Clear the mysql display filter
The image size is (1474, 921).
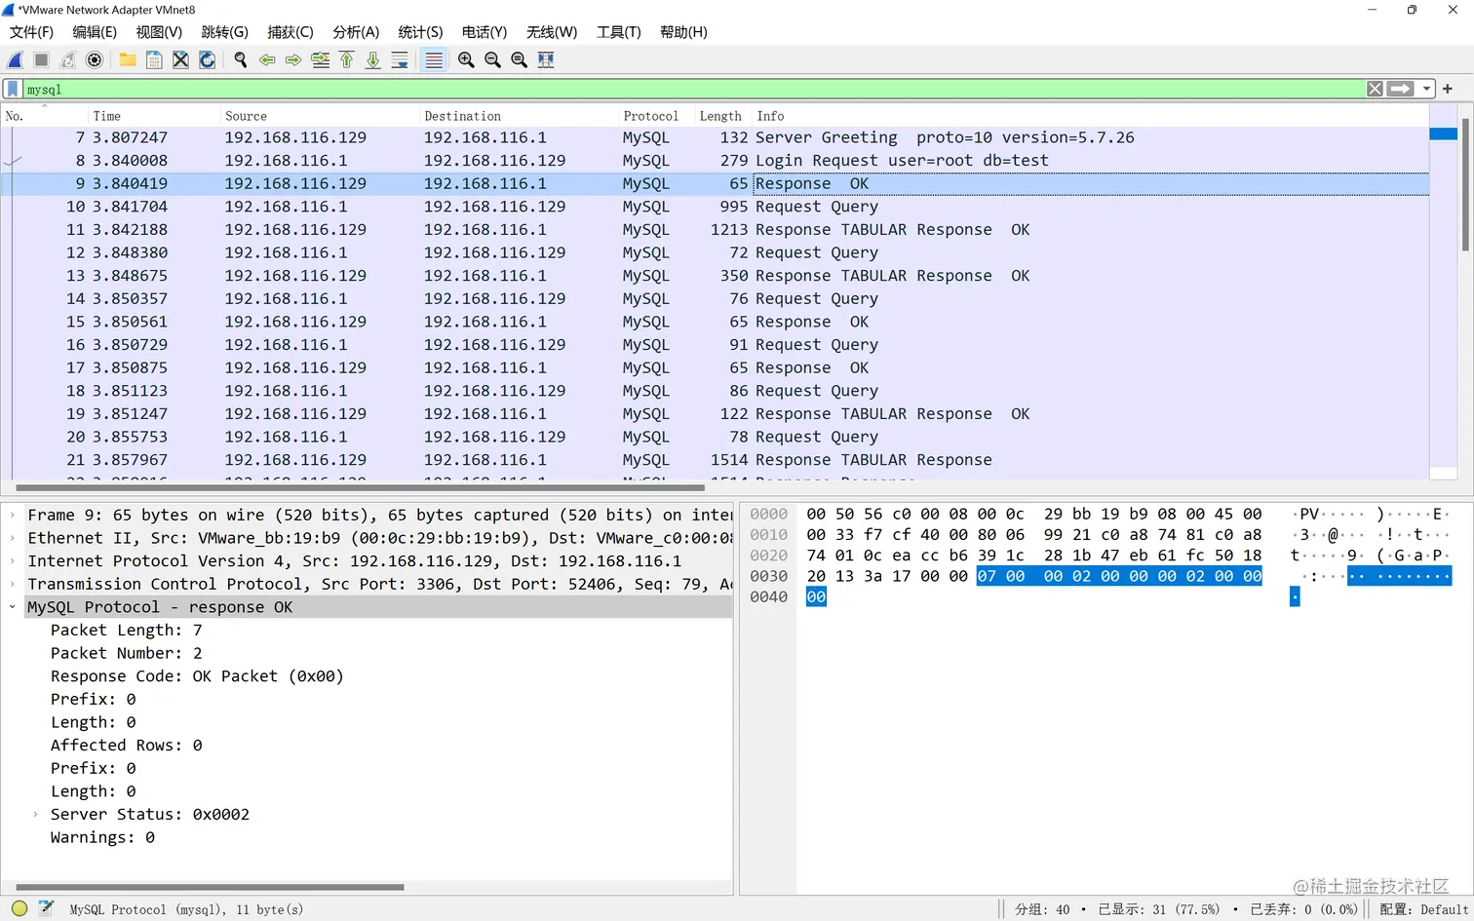coord(1375,89)
